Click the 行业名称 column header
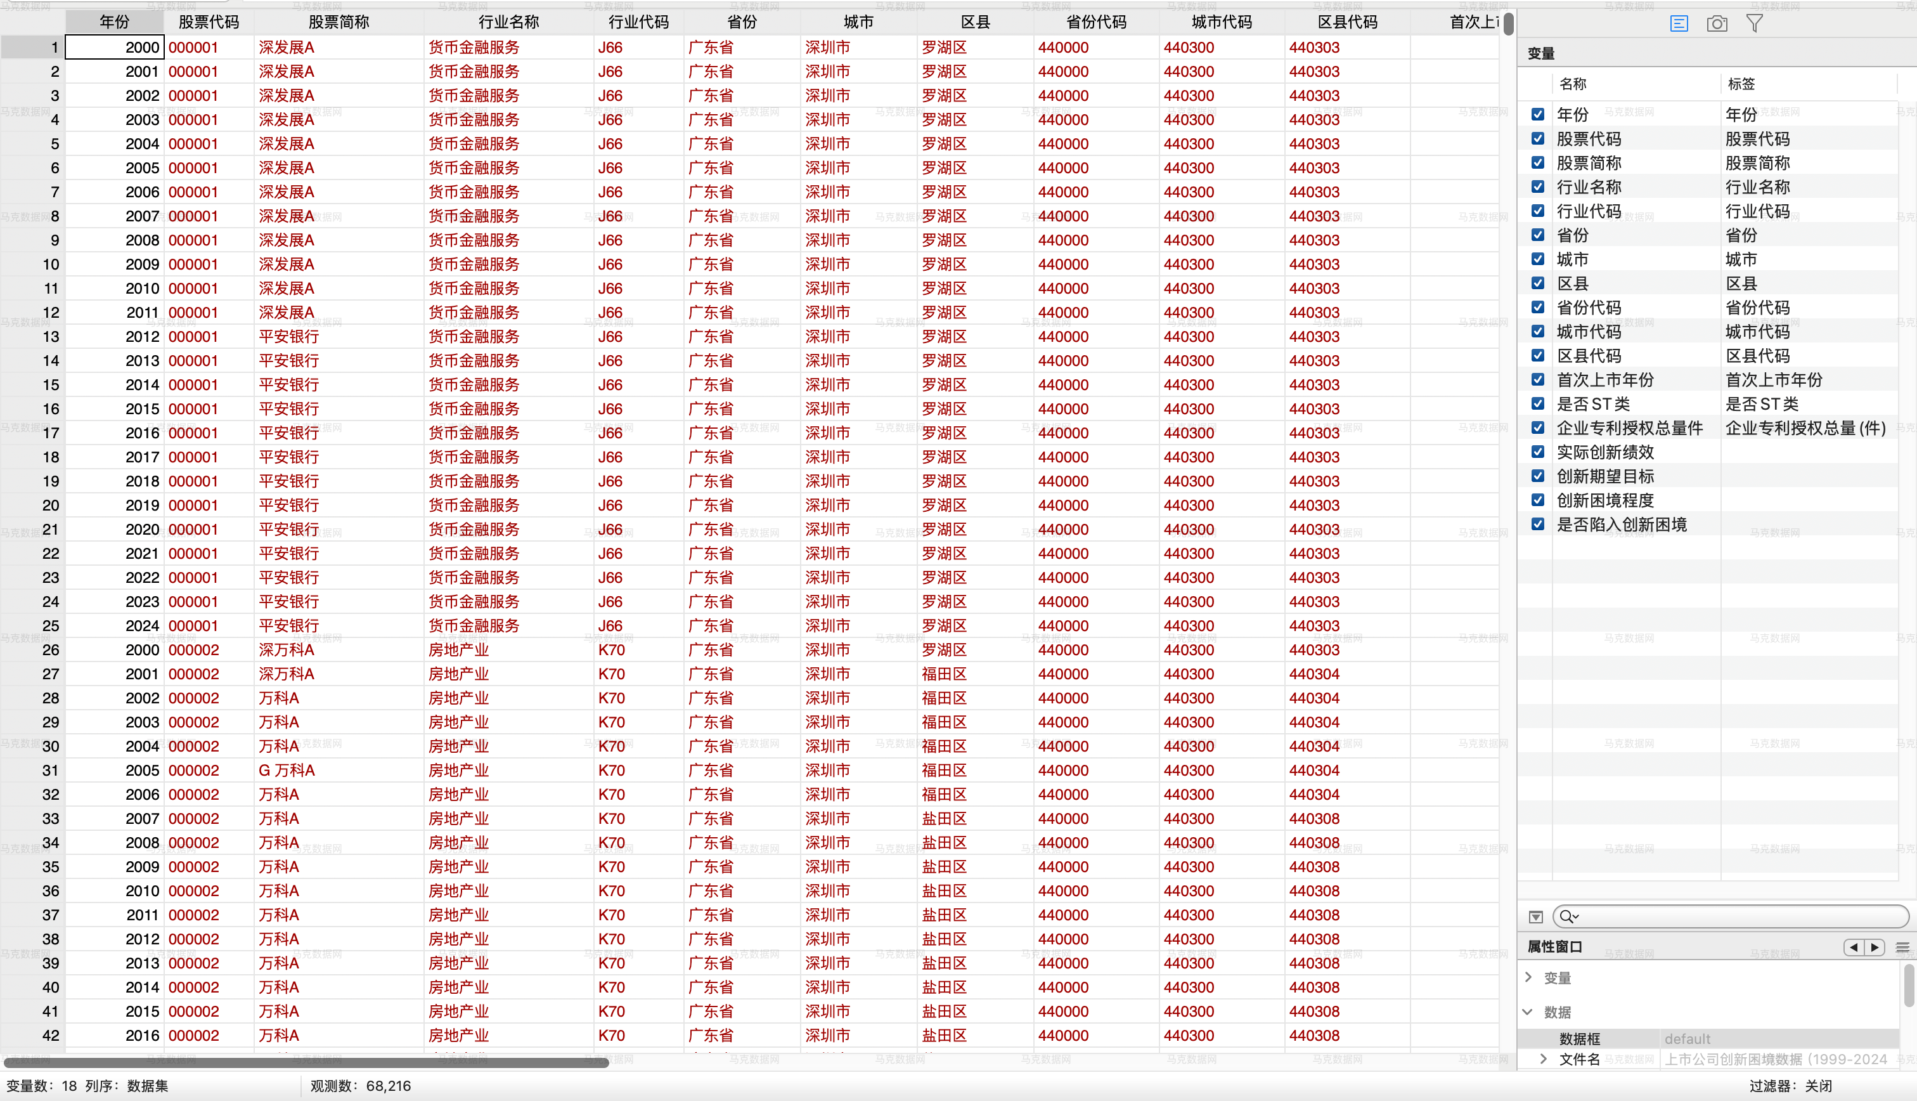 tap(508, 22)
